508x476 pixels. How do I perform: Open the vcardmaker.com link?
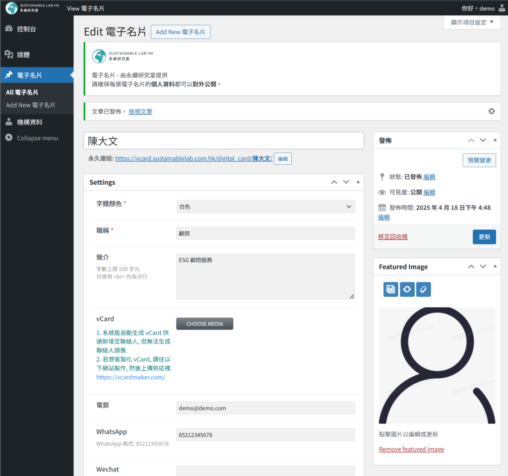point(130,377)
